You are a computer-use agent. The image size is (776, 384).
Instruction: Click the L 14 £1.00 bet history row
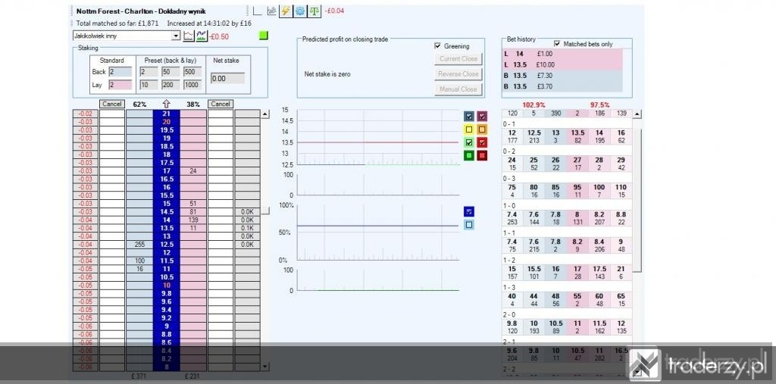pyautogui.click(x=562, y=54)
